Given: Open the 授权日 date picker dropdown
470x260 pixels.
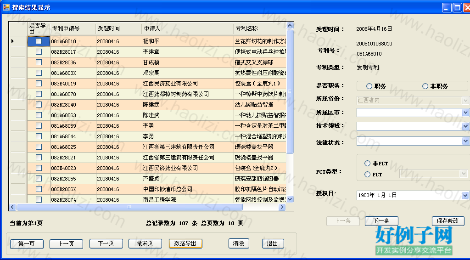Looking at the screenshot, I should coord(465,195).
